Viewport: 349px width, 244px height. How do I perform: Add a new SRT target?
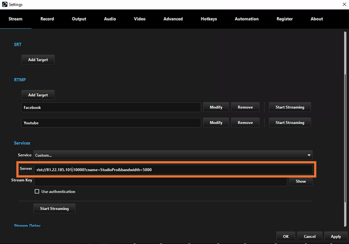(x=38, y=59)
